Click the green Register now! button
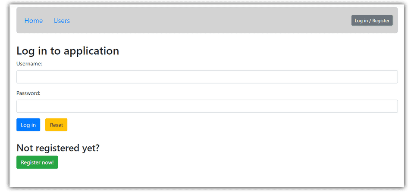Viewport: 414px width, 192px height. pos(37,162)
